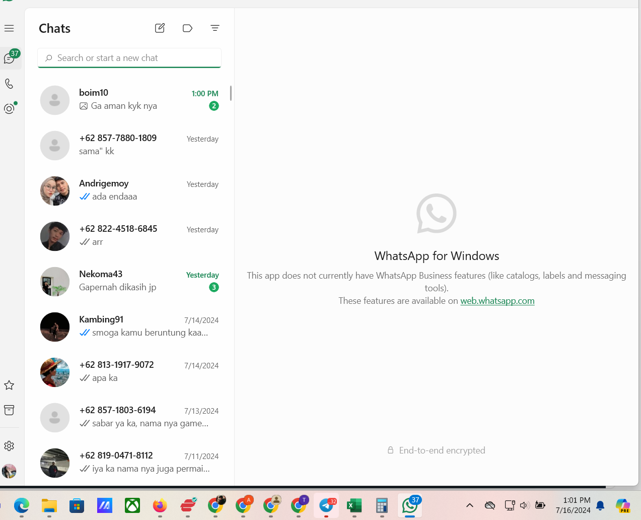Image resolution: width=641 pixels, height=520 pixels.
Task: Click message preview 'Ga aman kyk nya'
Action: [x=124, y=106]
